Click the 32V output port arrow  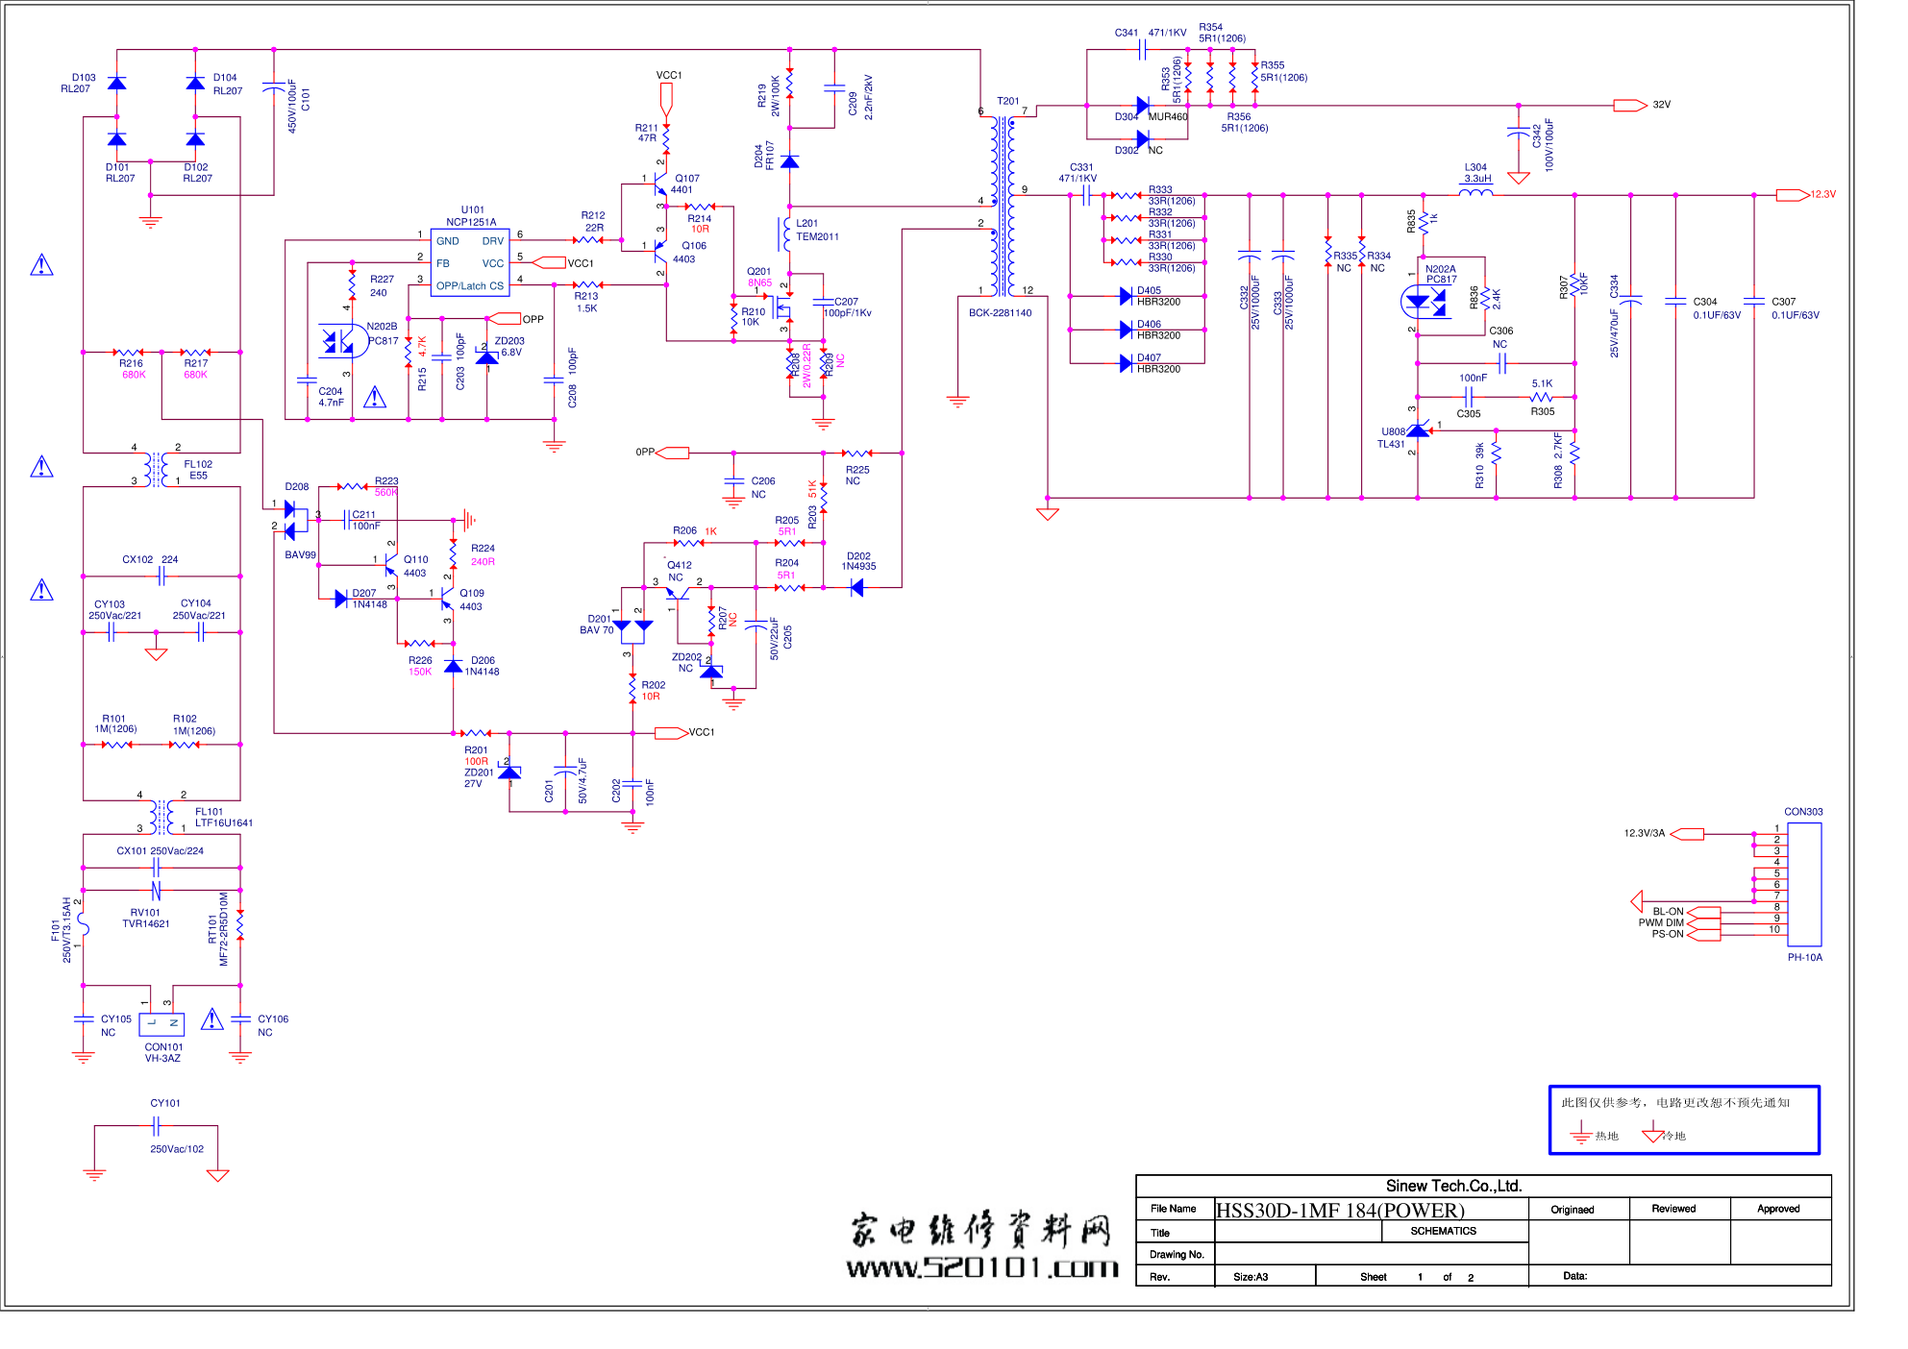(1630, 105)
